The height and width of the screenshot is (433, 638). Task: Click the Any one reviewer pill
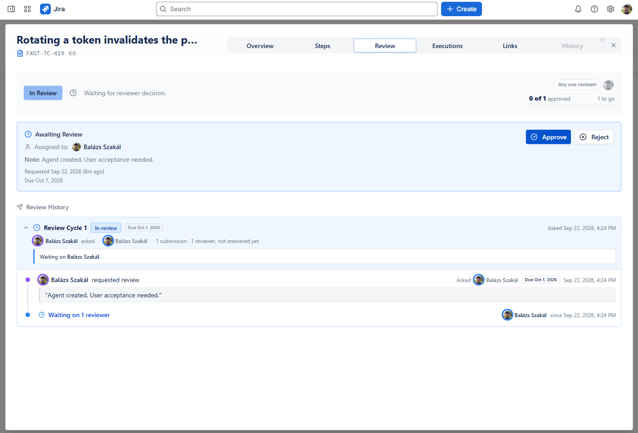coord(577,84)
